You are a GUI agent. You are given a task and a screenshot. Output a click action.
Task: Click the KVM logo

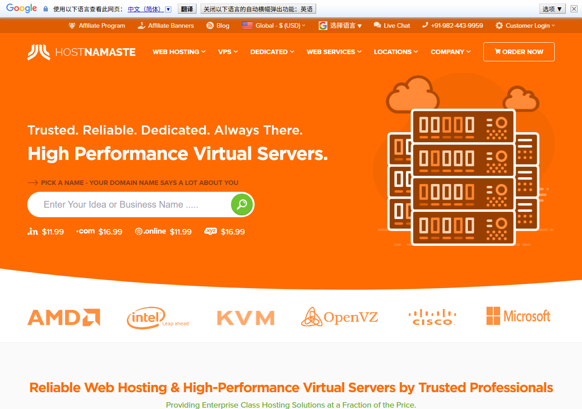pyautogui.click(x=246, y=318)
